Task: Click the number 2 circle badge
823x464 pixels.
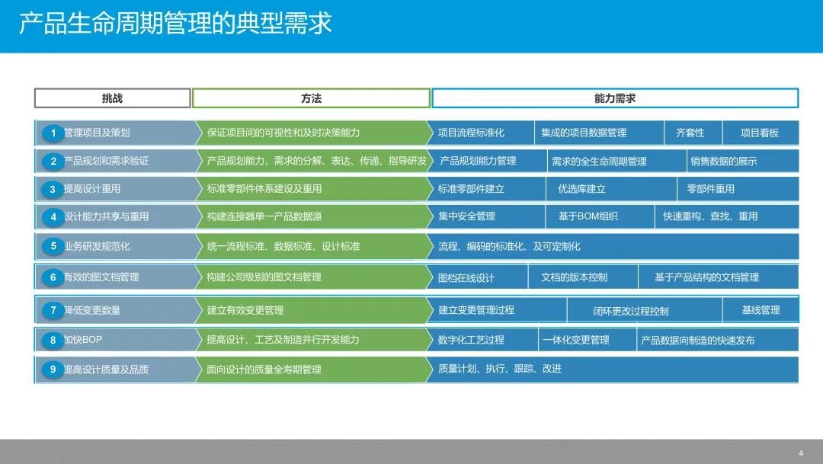Action: (53, 161)
